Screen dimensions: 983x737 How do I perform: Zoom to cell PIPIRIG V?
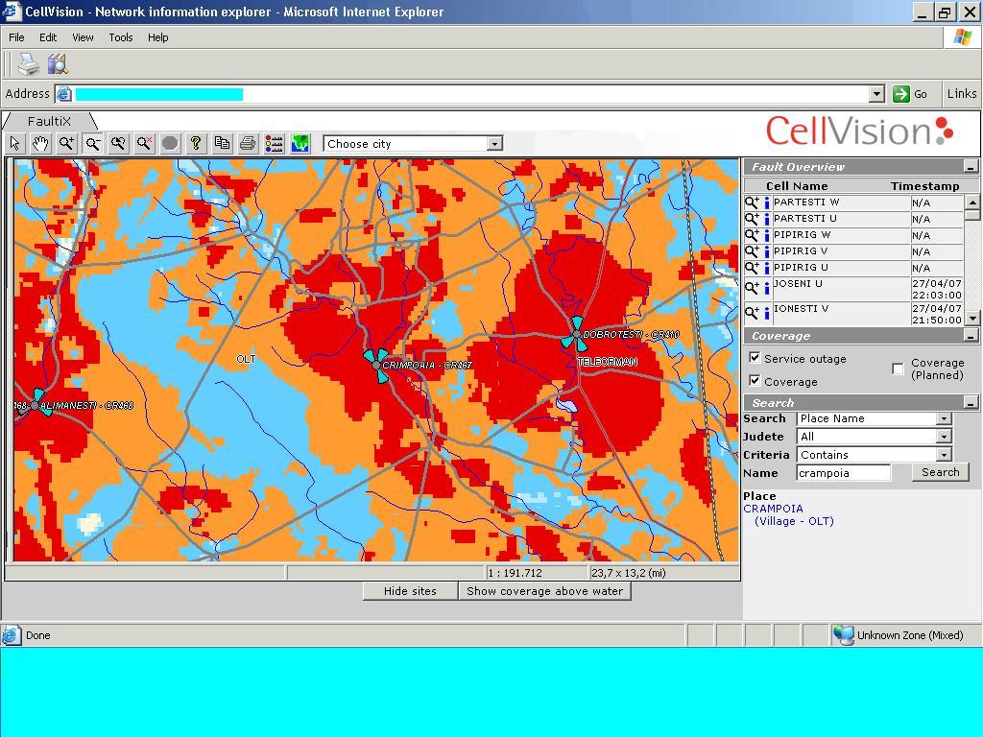pyautogui.click(x=752, y=251)
